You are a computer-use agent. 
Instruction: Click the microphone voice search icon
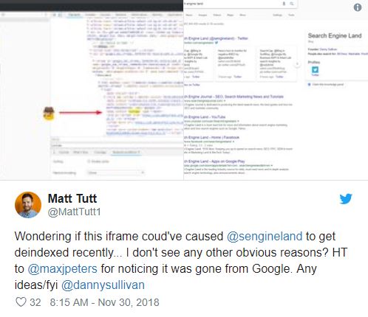point(284,4)
